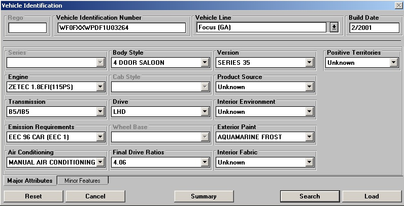Click the Search button

click(310, 196)
